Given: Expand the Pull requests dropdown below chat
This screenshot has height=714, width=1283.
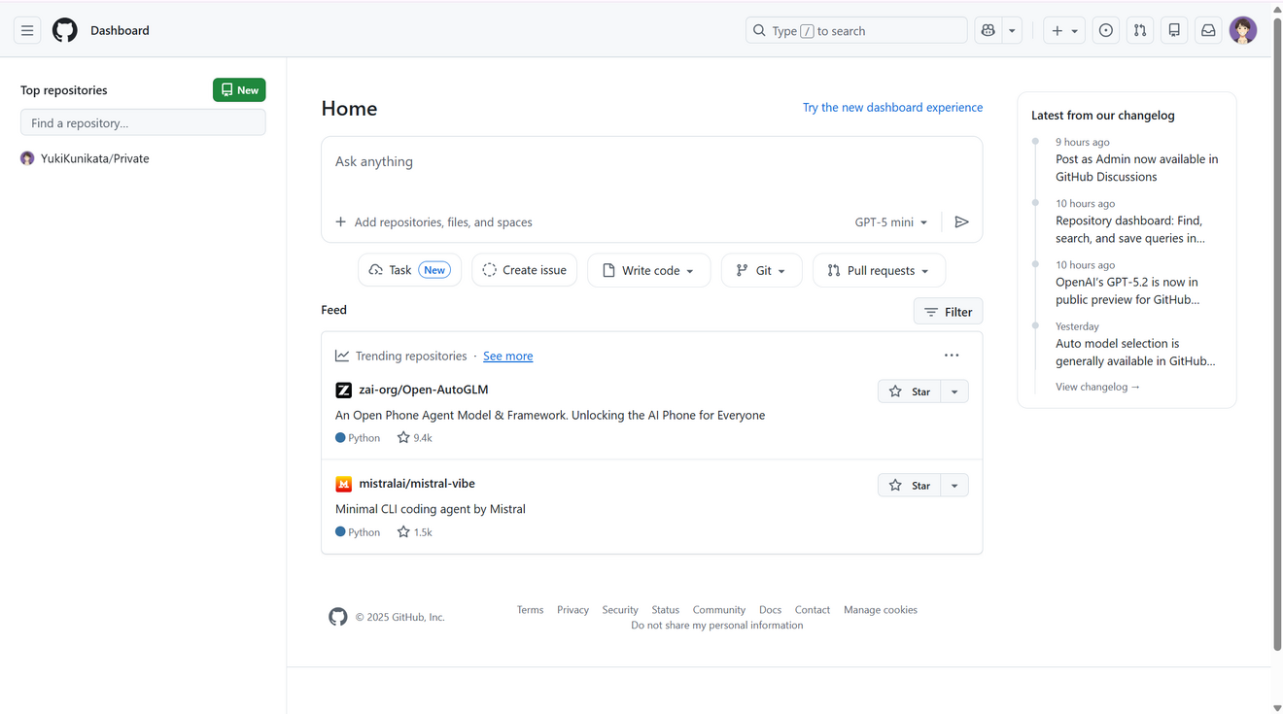Looking at the screenshot, I should 879,270.
